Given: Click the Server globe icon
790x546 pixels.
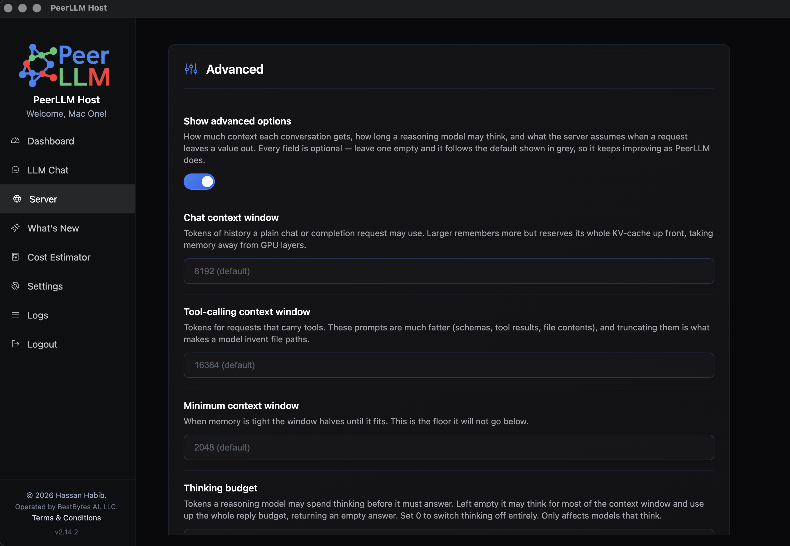Looking at the screenshot, I should [x=17, y=199].
